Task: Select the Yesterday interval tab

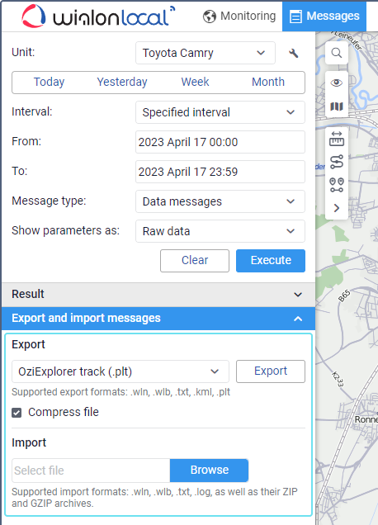Action: (122, 82)
